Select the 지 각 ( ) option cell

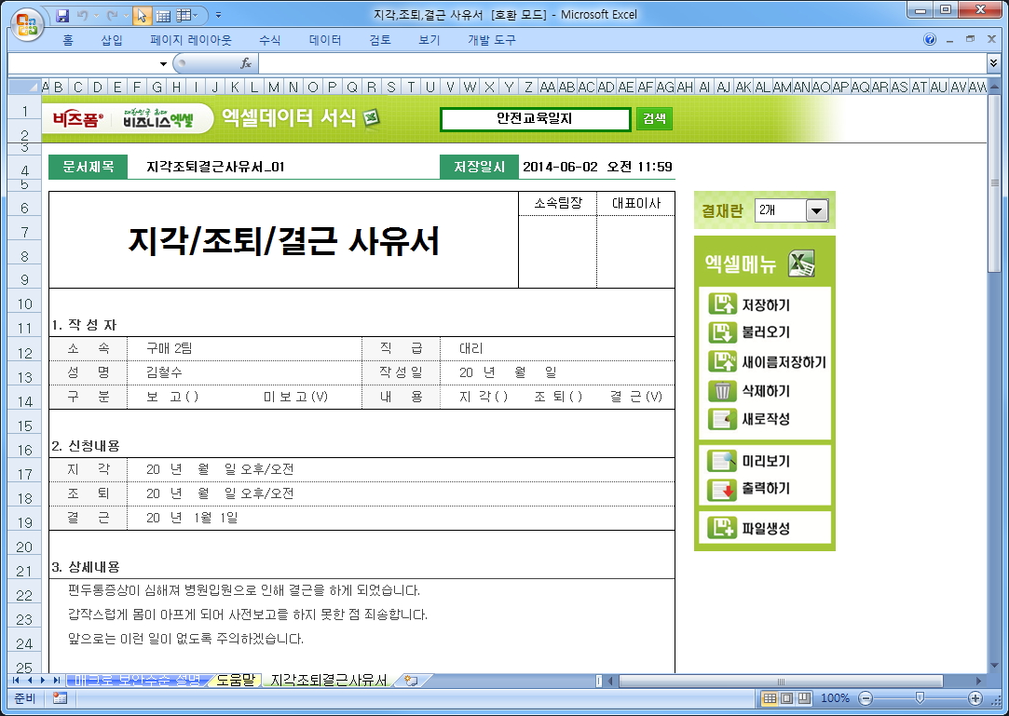(x=484, y=397)
